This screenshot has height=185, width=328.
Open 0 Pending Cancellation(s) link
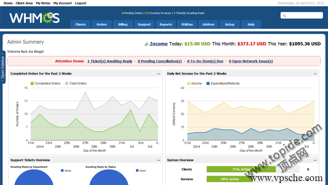coord(160,61)
